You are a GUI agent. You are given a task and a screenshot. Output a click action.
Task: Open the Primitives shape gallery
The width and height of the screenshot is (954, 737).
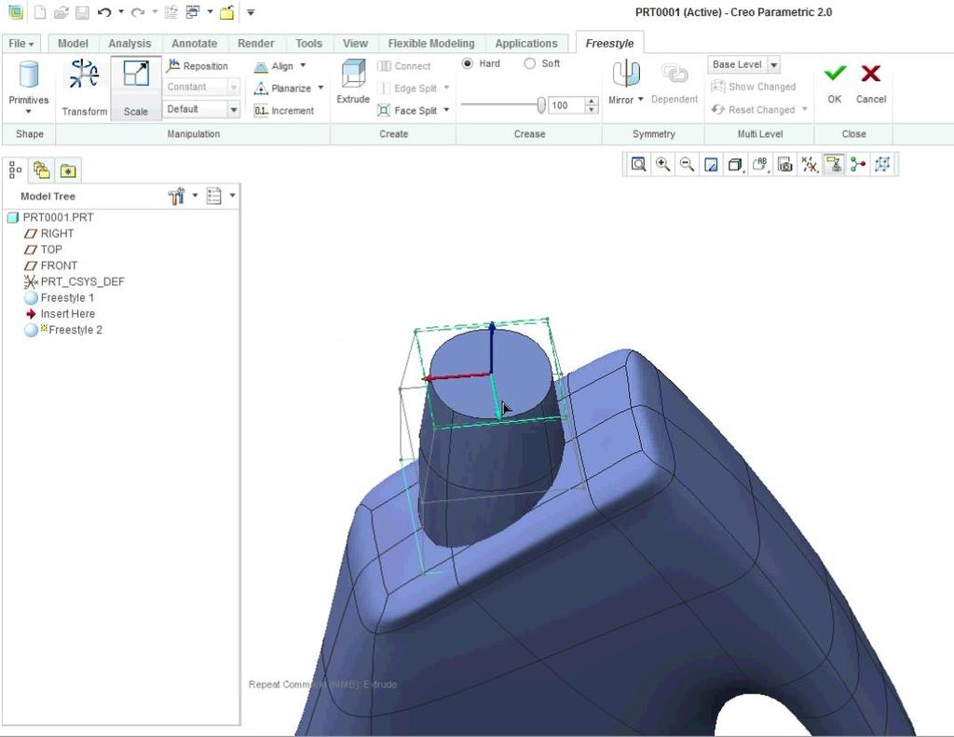tap(29, 89)
